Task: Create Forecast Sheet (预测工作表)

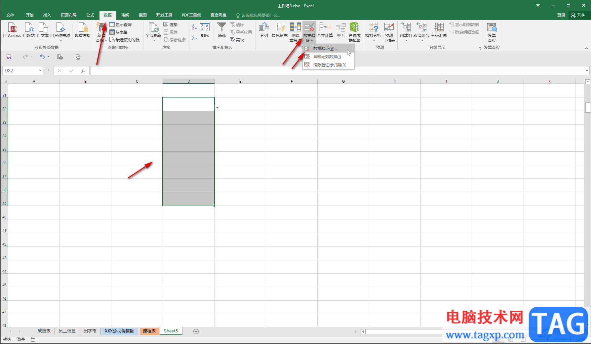Action: coord(389,32)
